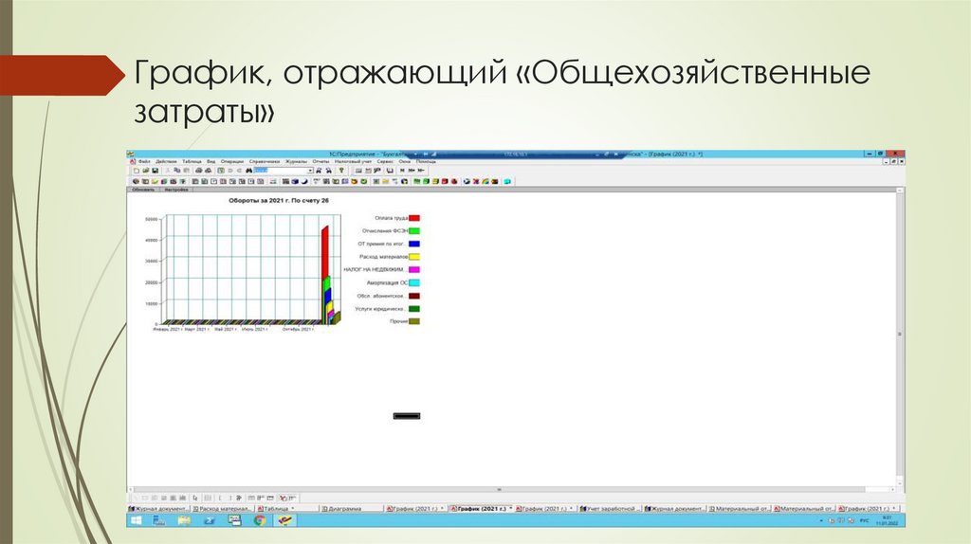The width and height of the screenshot is (971, 544).
Task: Click the taskbar clock and date
Action: (887, 520)
